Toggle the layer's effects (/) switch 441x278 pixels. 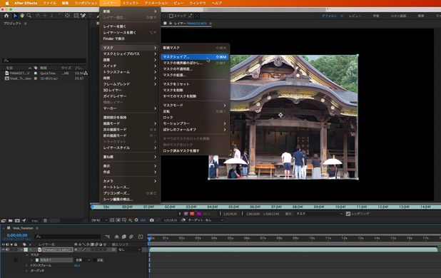[83, 249]
